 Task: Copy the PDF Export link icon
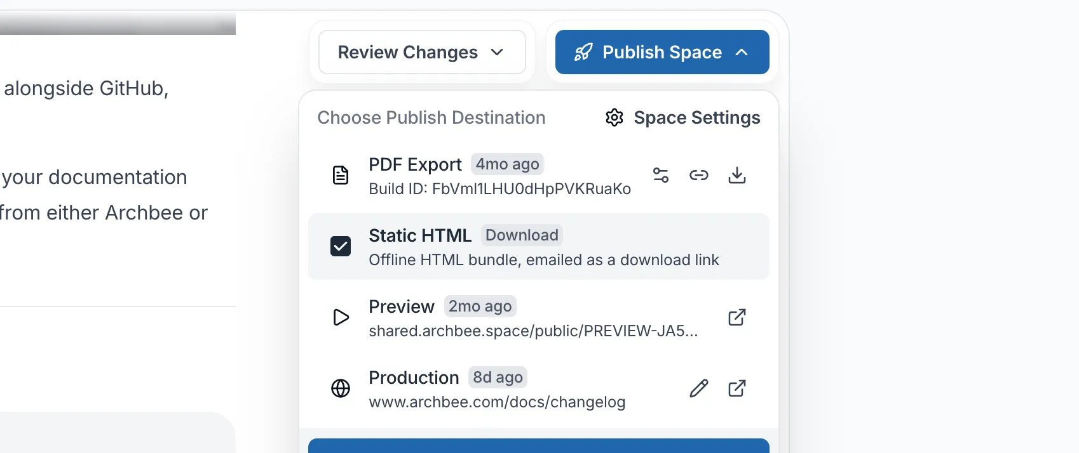coord(699,175)
